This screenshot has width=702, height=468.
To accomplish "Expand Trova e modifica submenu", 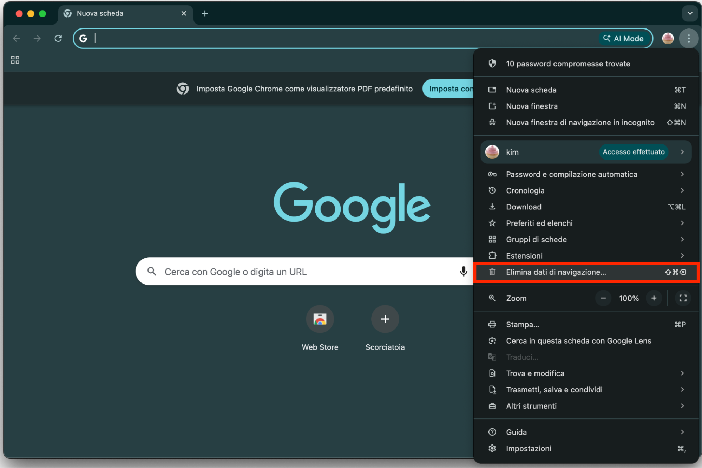I will [586, 373].
